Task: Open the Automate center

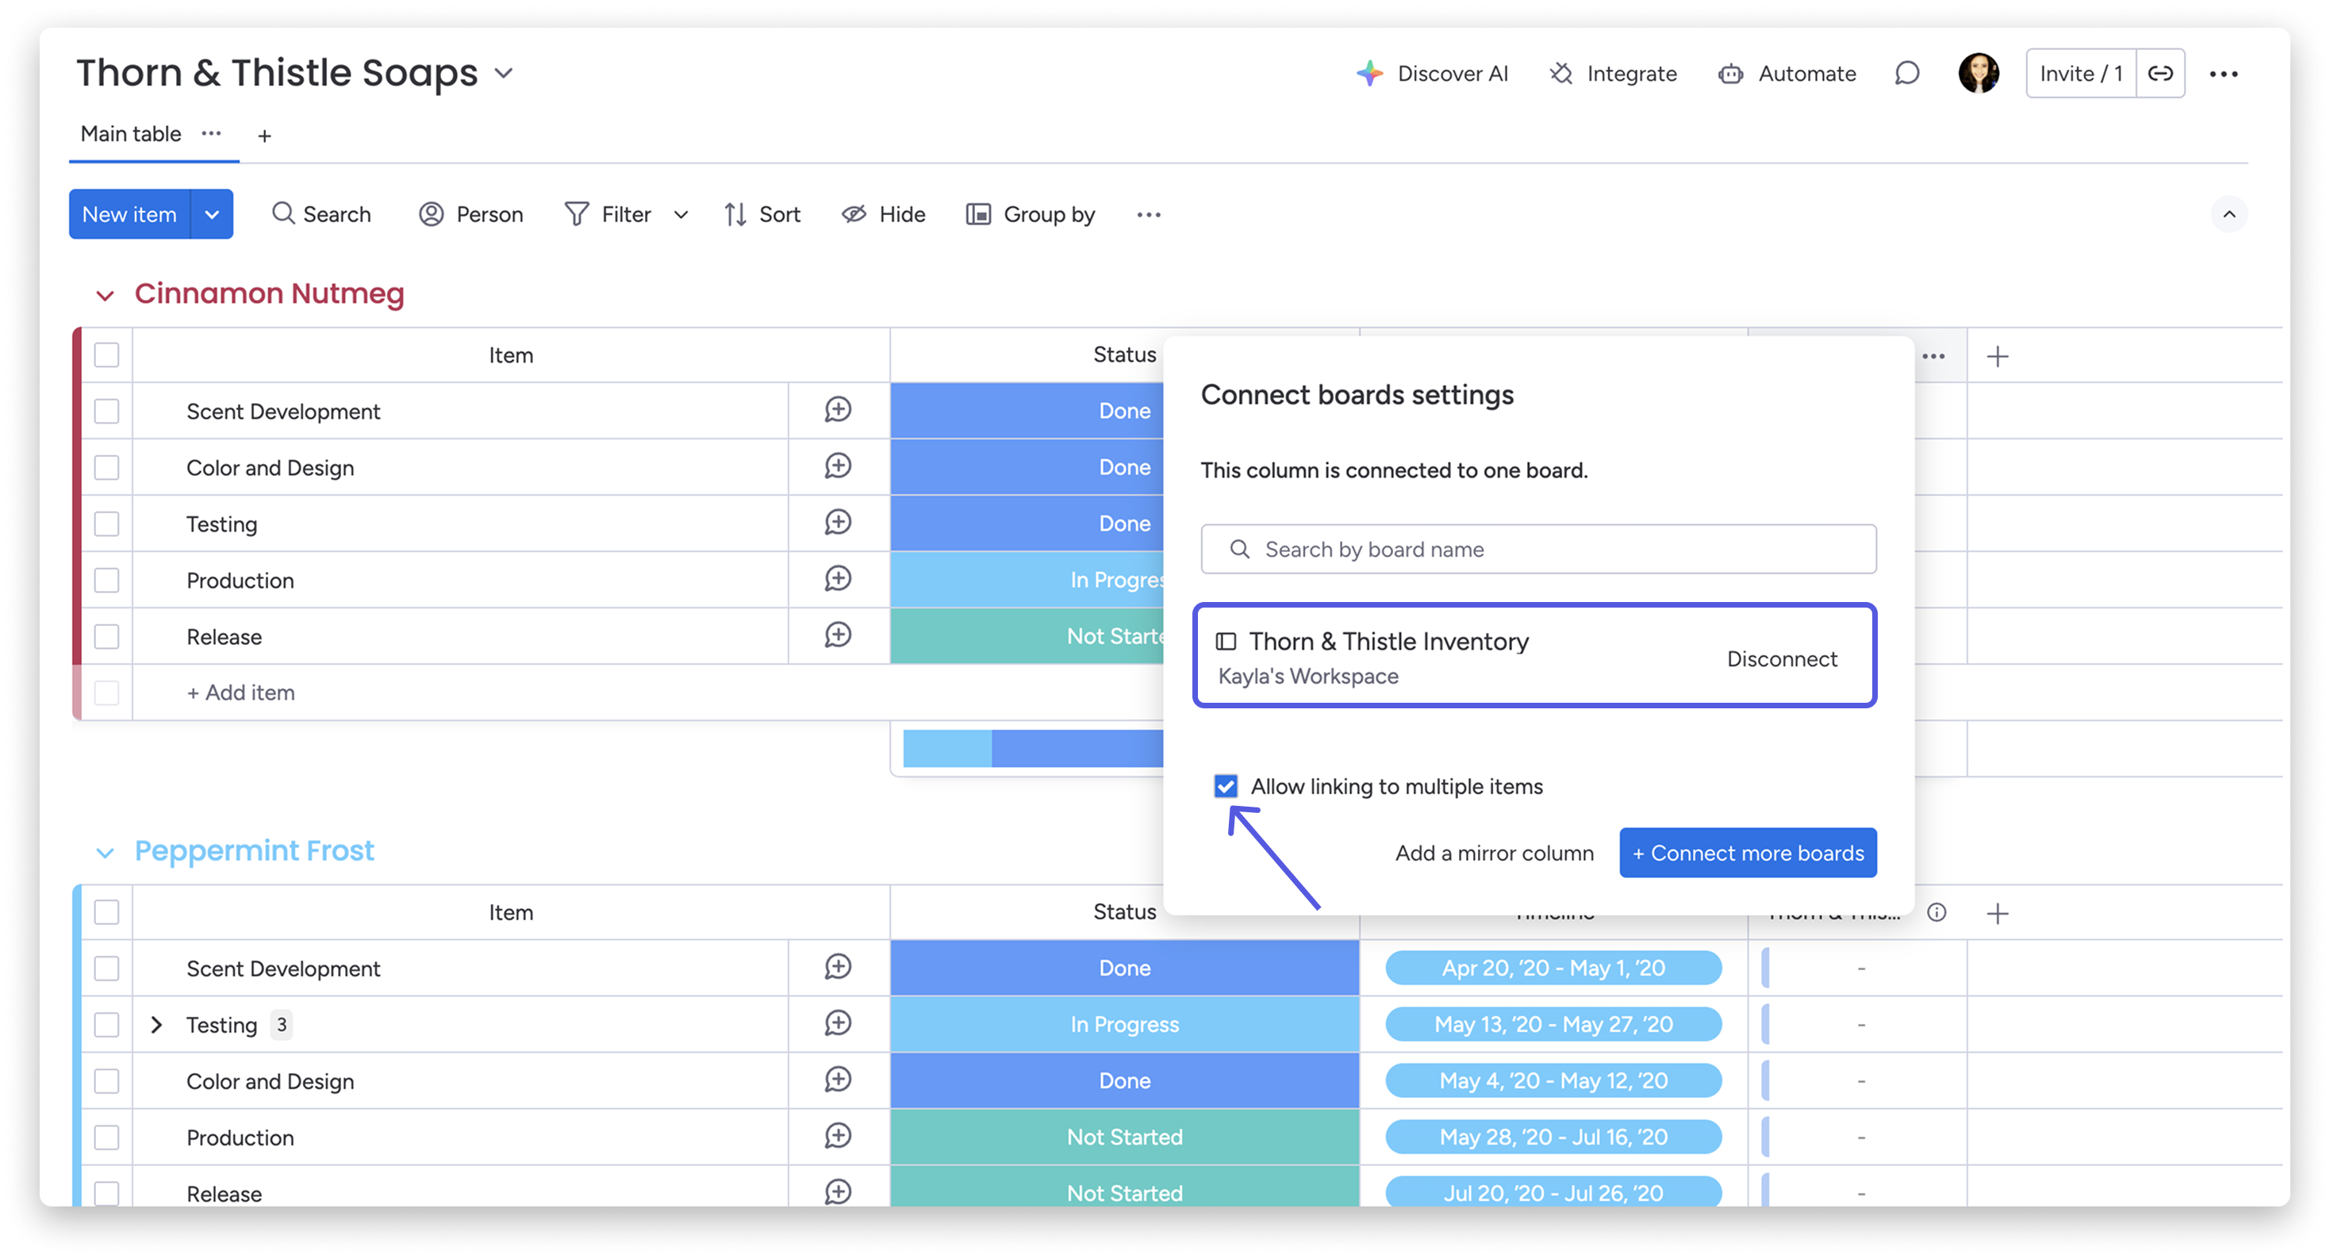Action: click(x=1787, y=73)
